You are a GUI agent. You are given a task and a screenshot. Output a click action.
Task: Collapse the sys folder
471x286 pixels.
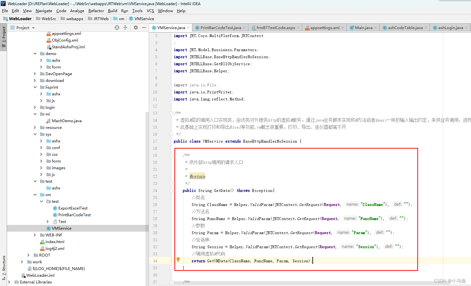pos(35,134)
